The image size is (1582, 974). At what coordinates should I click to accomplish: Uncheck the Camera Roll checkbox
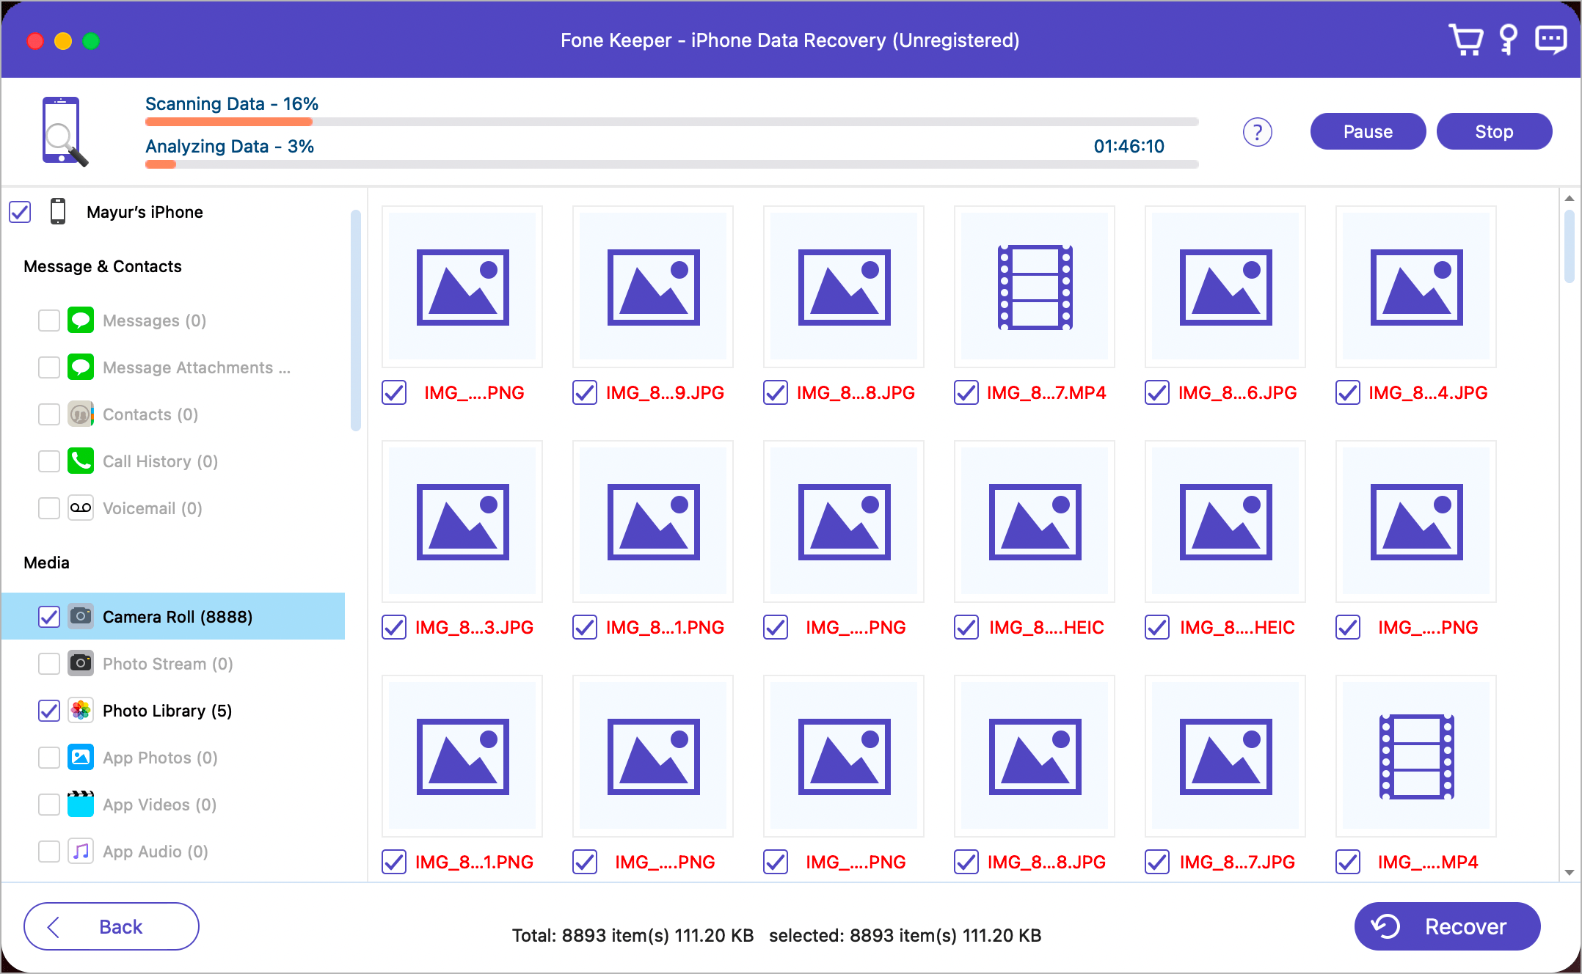pyautogui.click(x=49, y=617)
